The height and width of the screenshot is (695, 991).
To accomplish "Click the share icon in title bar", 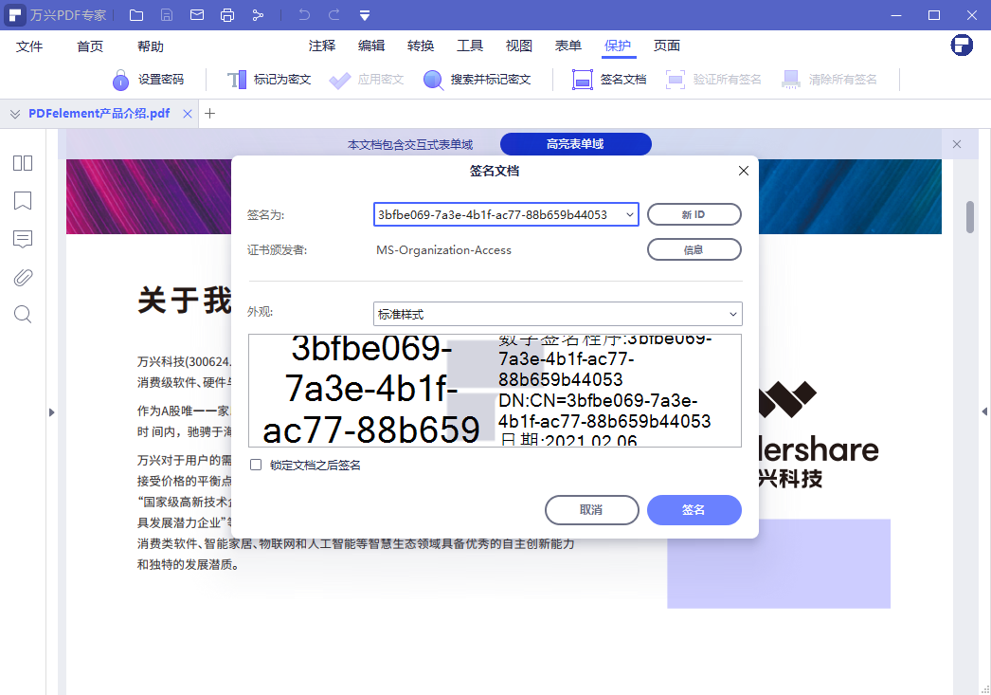I will coord(258,15).
